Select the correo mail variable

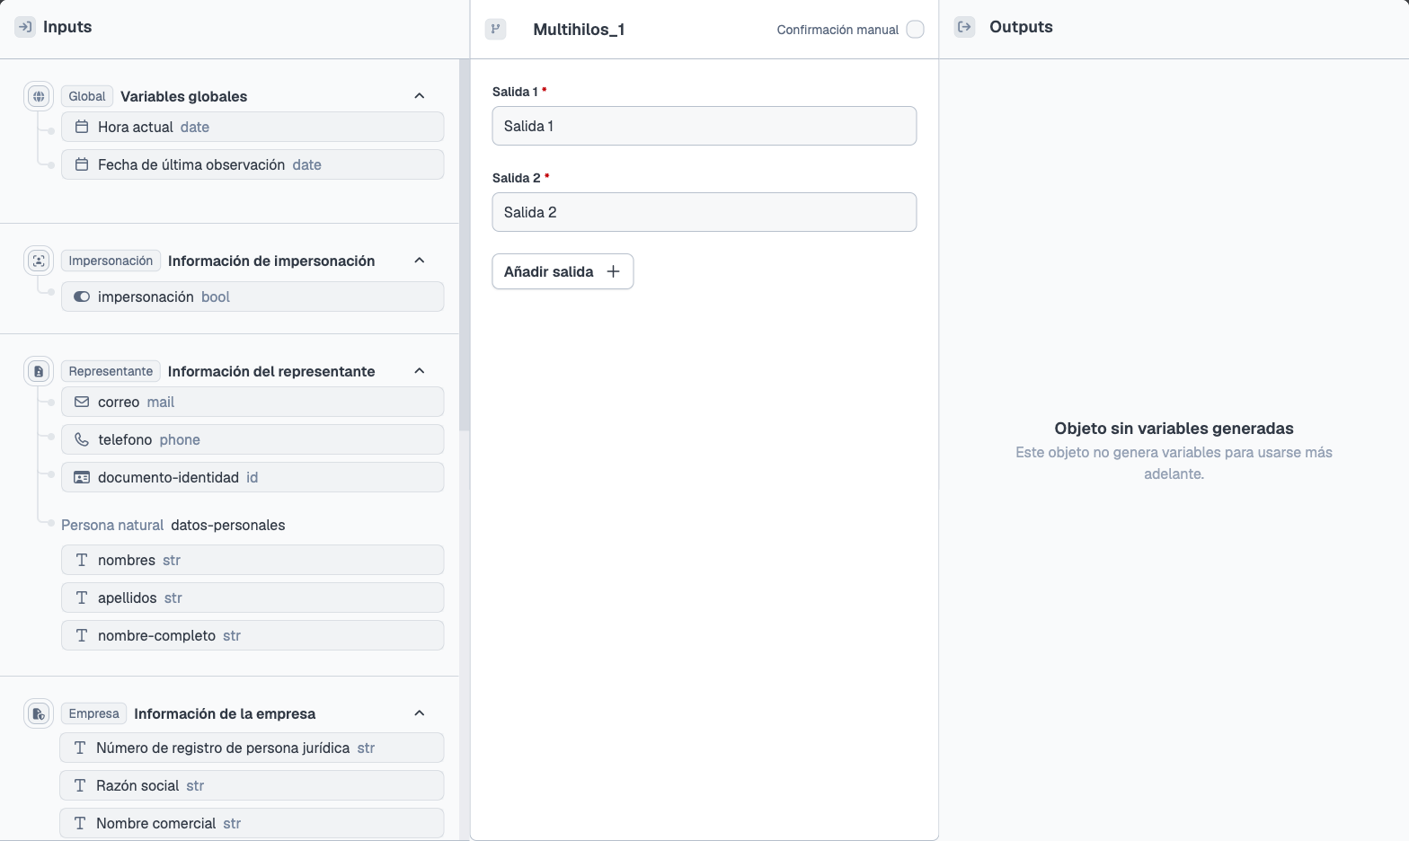tap(253, 402)
